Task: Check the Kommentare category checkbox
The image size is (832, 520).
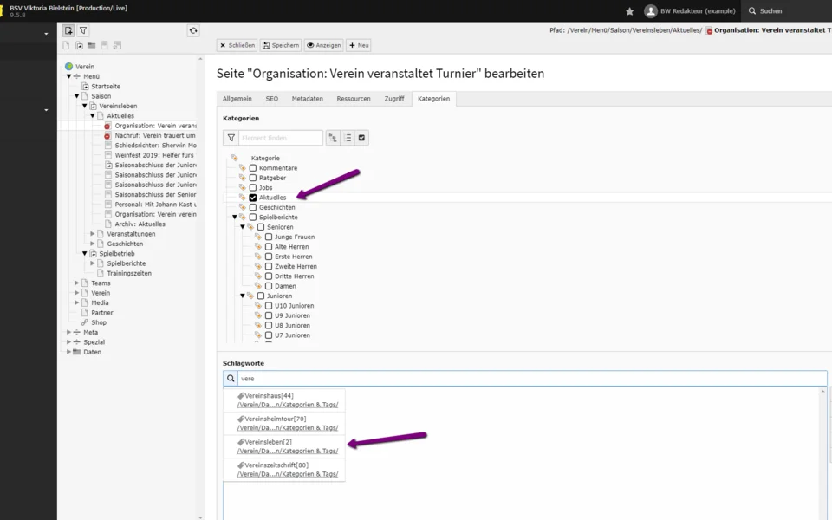Action: point(253,168)
